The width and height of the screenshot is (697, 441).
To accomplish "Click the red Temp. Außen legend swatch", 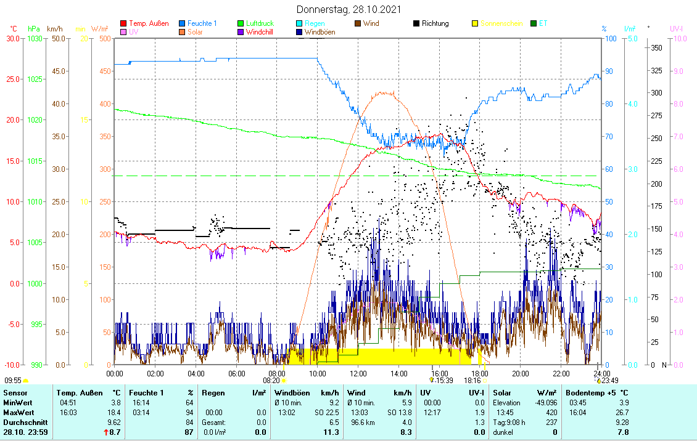I will [123, 23].
